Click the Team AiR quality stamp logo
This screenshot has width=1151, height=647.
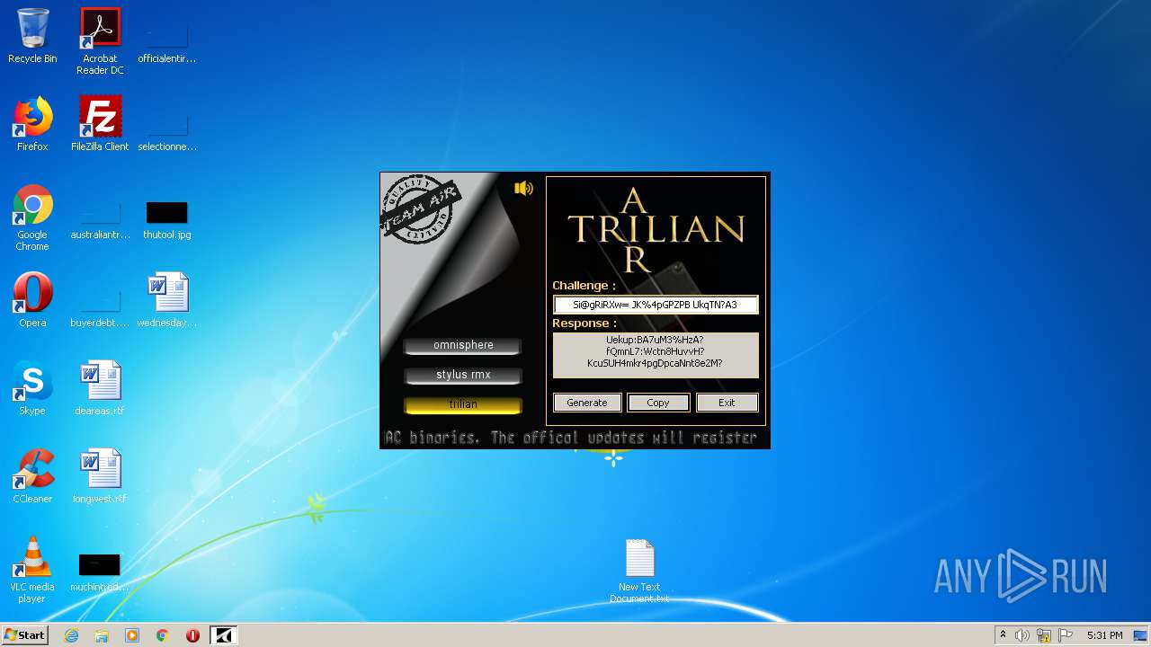(420, 210)
